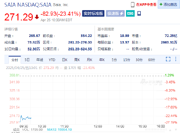Click share capital value 2663.31万
180x133 pixels.
point(169,42)
